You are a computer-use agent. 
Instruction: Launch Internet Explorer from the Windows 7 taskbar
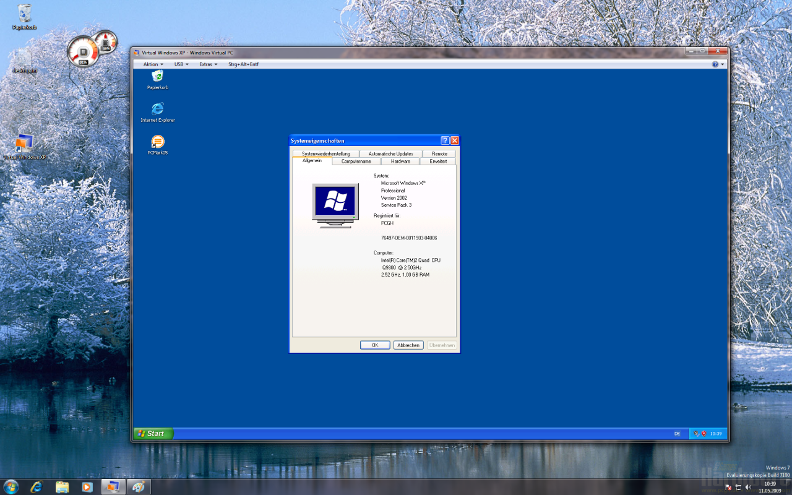click(37, 487)
